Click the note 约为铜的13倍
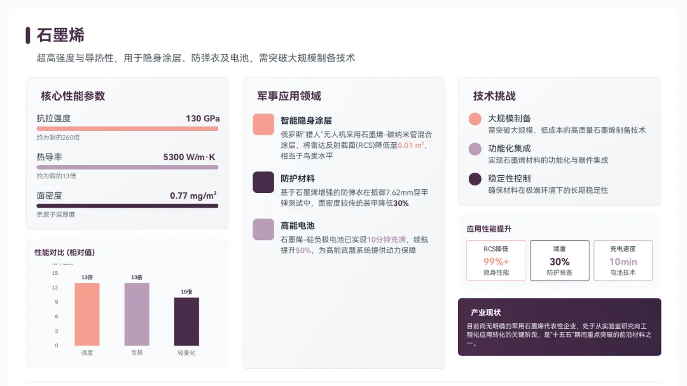The height and width of the screenshot is (386, 687). point(56,176)
